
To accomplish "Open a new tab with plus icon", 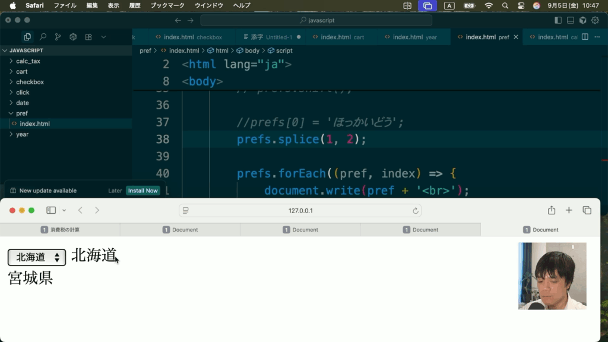I will pos(569,210).
